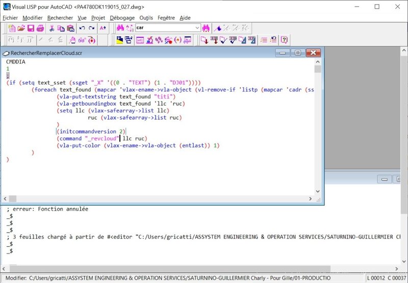The width and height of the screenshot is (408, 283).
Task: Open the help question mark icon
Action: point(284,40)
